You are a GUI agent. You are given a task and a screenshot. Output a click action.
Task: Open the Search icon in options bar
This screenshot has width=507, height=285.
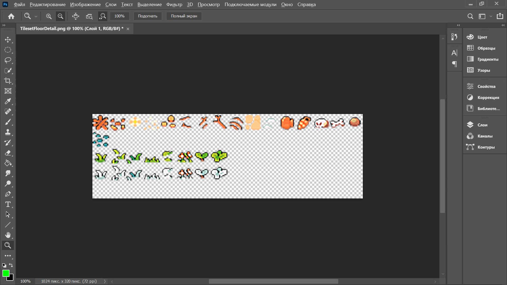(470, 16)
